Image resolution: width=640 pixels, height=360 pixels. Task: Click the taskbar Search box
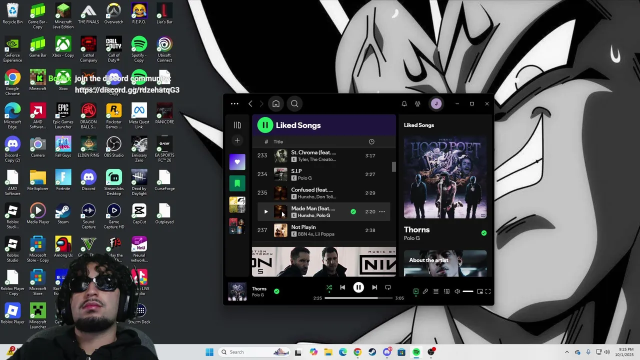click(x=255, y=352)
